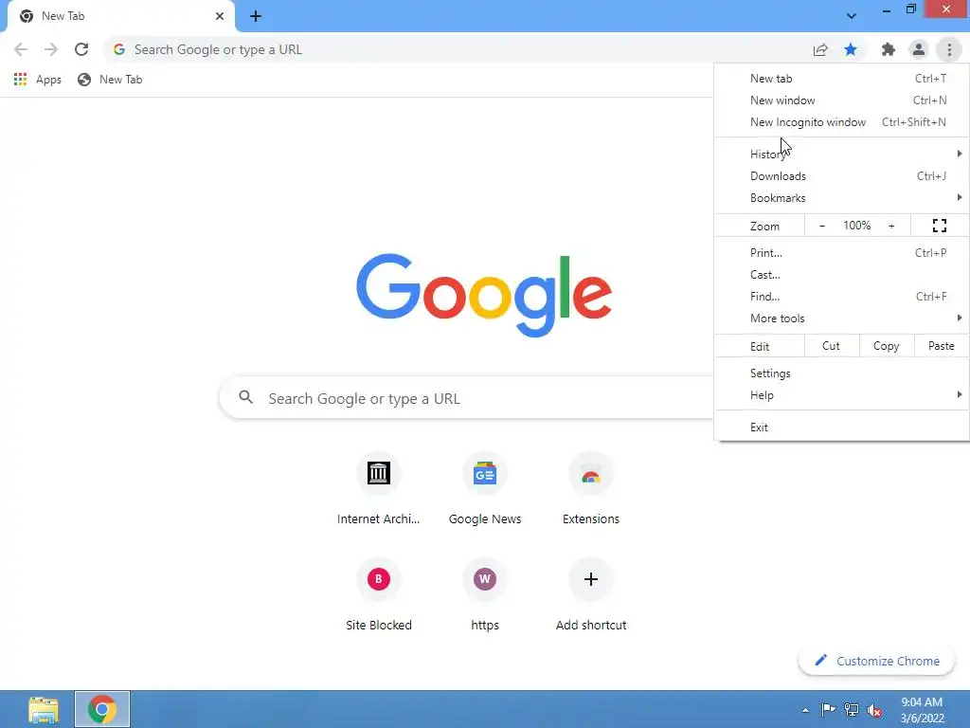Image resolution: width=970 pixels, height=728 pixels.
Task: Click the browser back arrow
Action: 21,49
